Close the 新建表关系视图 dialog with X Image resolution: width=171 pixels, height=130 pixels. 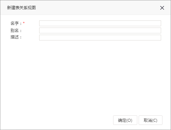162,8
